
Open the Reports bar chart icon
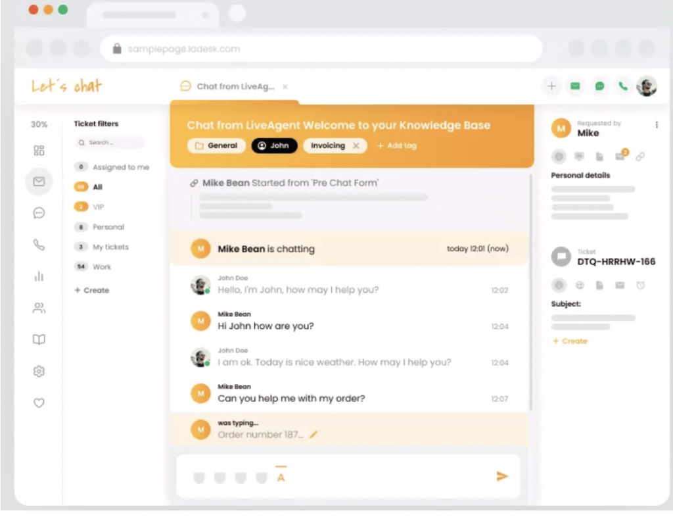[x=39, y=276]
